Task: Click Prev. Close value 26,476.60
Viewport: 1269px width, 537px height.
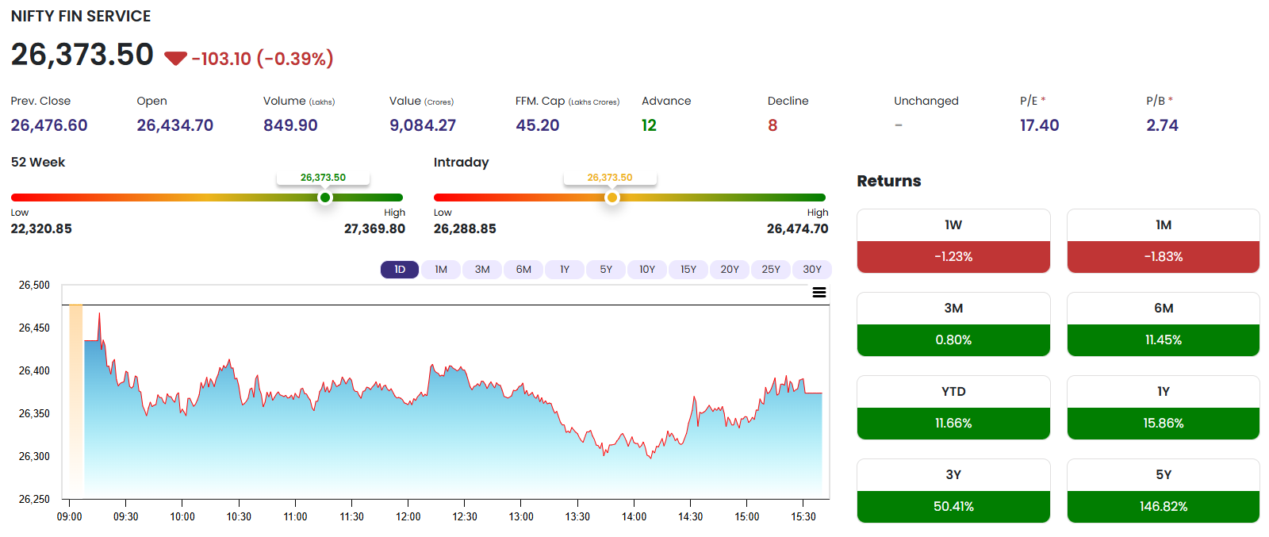Action: pyautogui.click(x=49, y=125)
